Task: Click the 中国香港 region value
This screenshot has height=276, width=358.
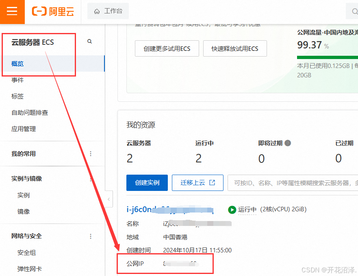Action: [176, 237]
